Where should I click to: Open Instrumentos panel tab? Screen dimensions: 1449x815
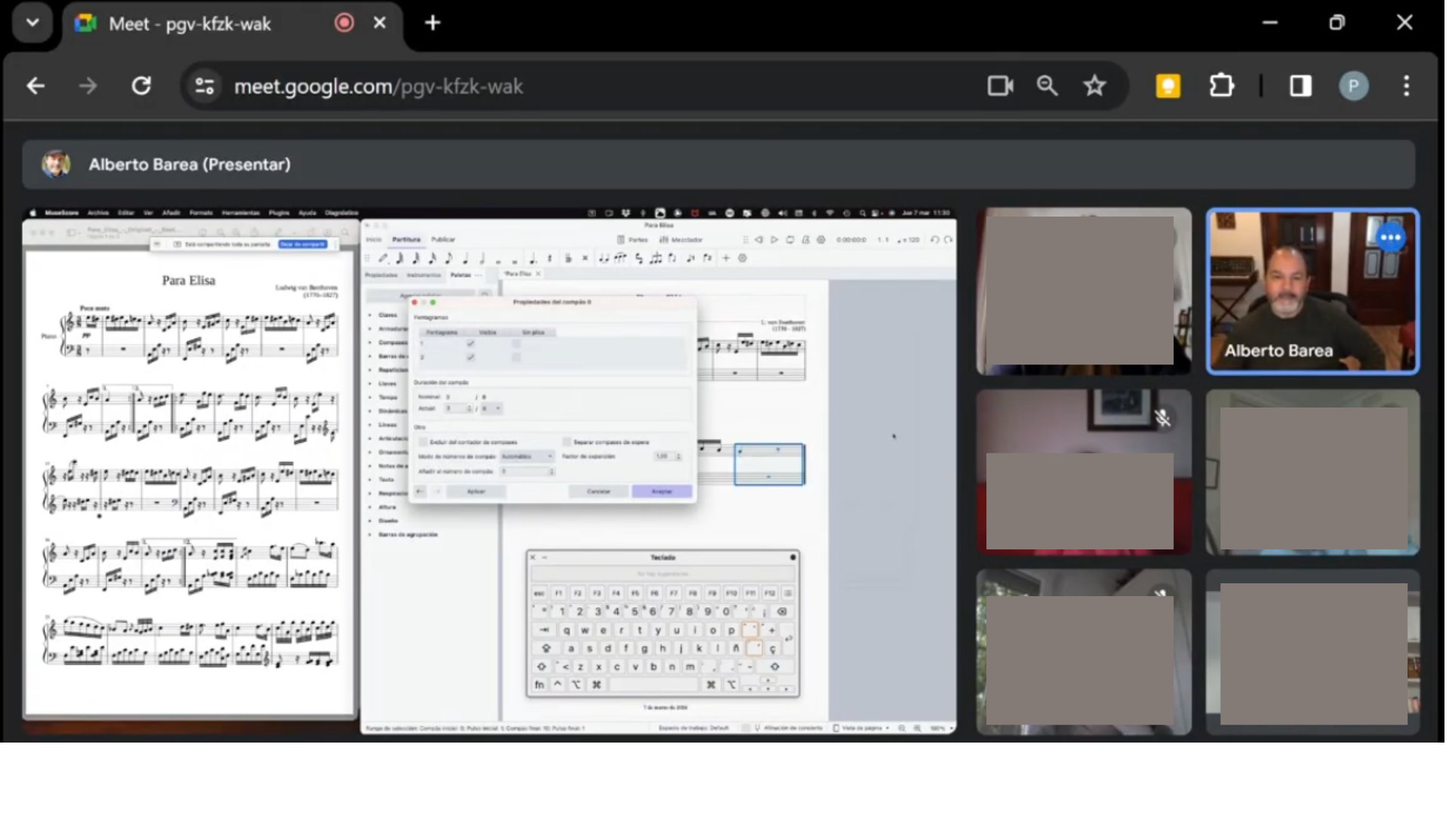[x=423, y=275]
